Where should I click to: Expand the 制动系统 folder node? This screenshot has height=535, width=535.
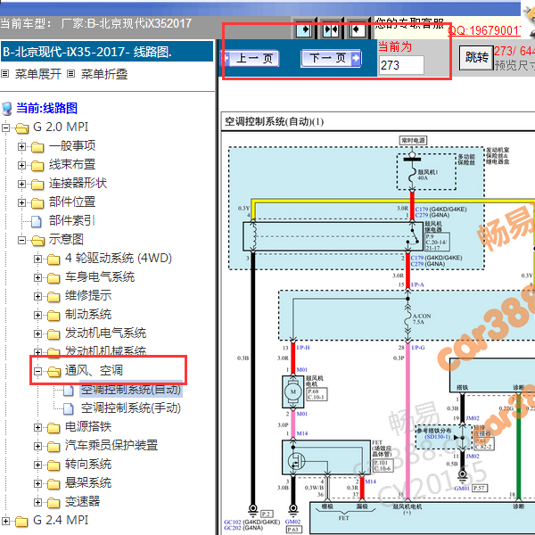(38, 316)
